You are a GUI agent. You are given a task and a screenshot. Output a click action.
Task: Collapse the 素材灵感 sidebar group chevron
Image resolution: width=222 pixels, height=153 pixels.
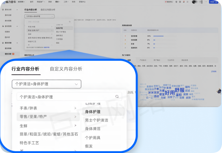click(17, 43)
